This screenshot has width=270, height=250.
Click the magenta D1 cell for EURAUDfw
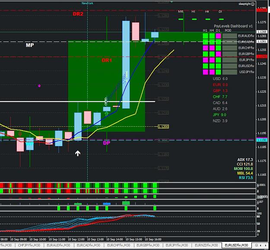point(218,36)
